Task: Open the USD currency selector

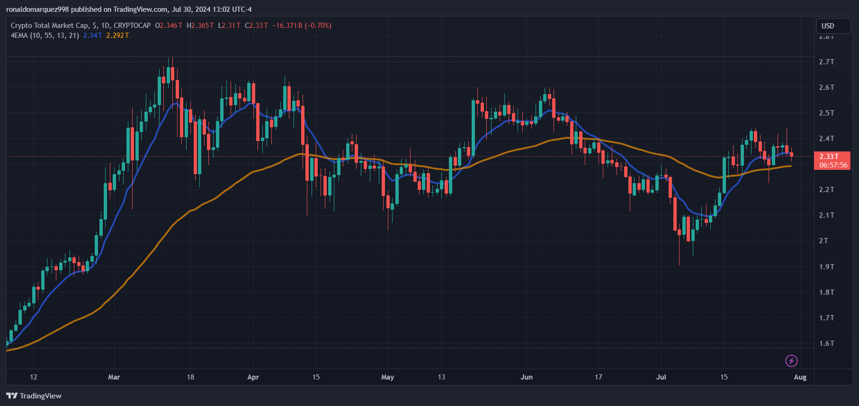Action: click(x=833, y=26)
